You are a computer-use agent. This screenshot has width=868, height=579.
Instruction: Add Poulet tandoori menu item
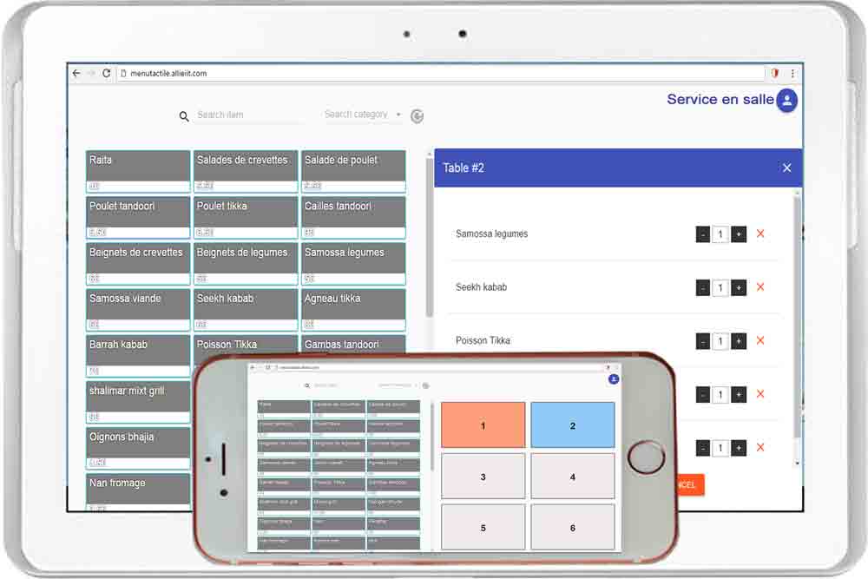[x=138, y=212]
